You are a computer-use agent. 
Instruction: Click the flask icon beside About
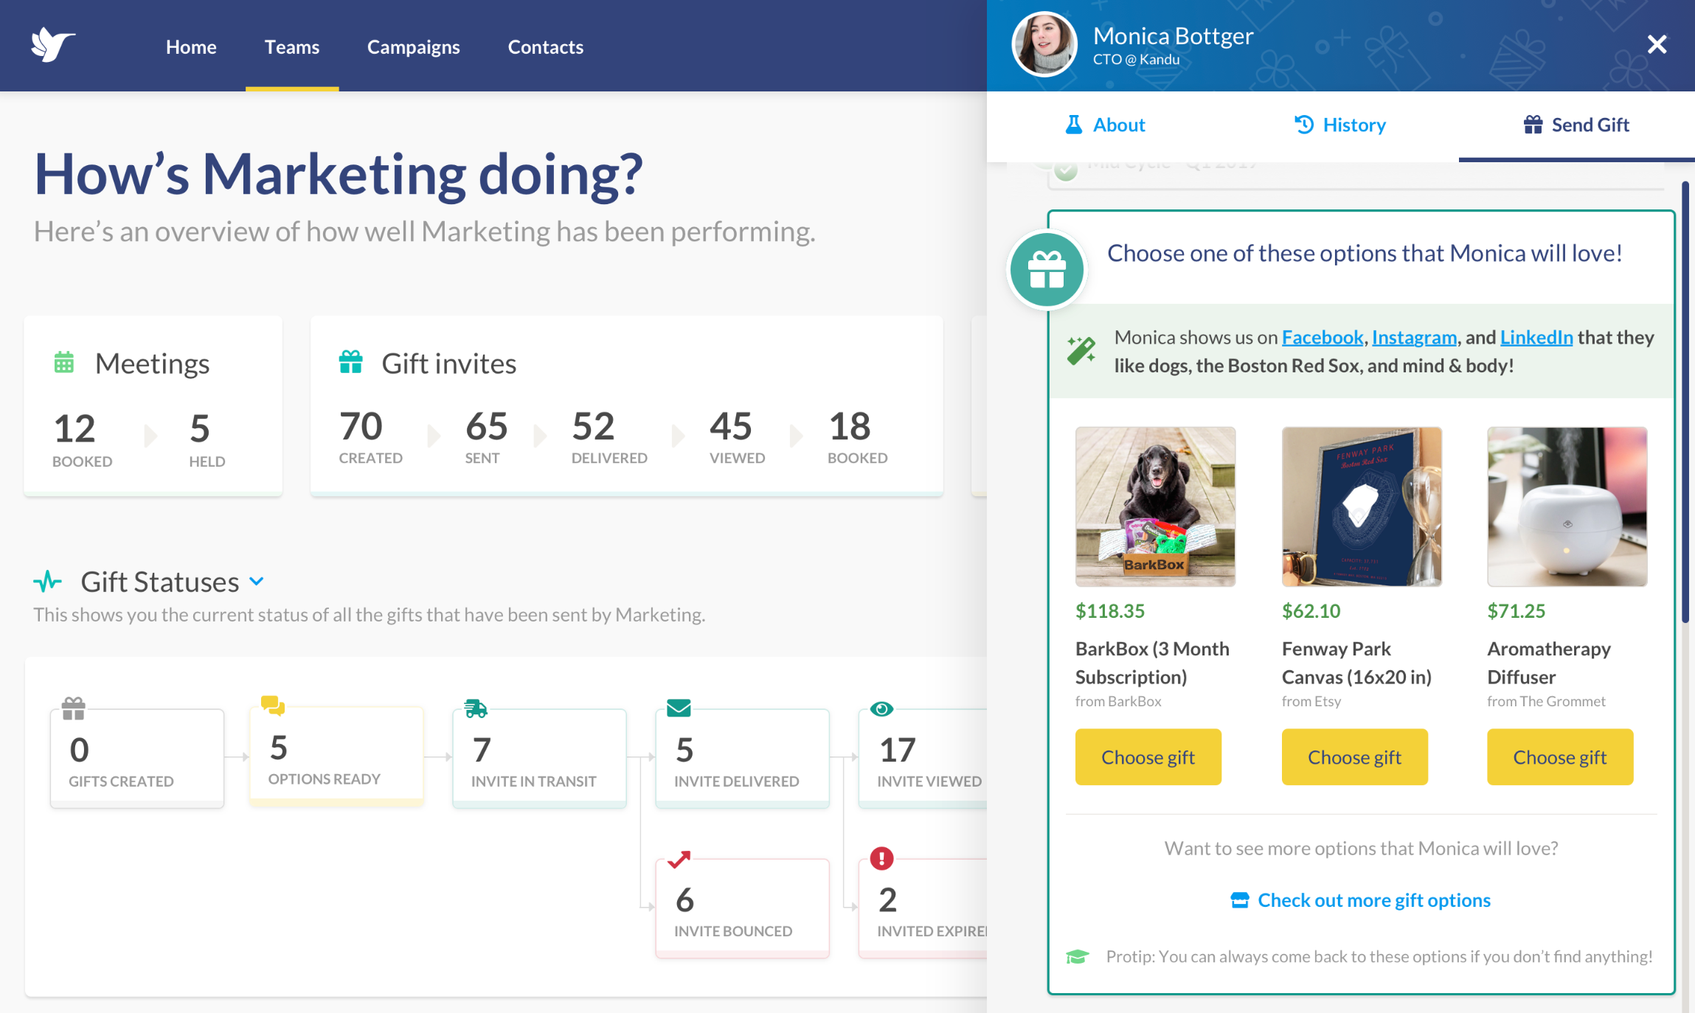point(1074,125)
